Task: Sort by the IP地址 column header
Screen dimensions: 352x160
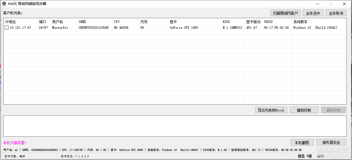Action: pyautogui.click(x=20, y=22)
